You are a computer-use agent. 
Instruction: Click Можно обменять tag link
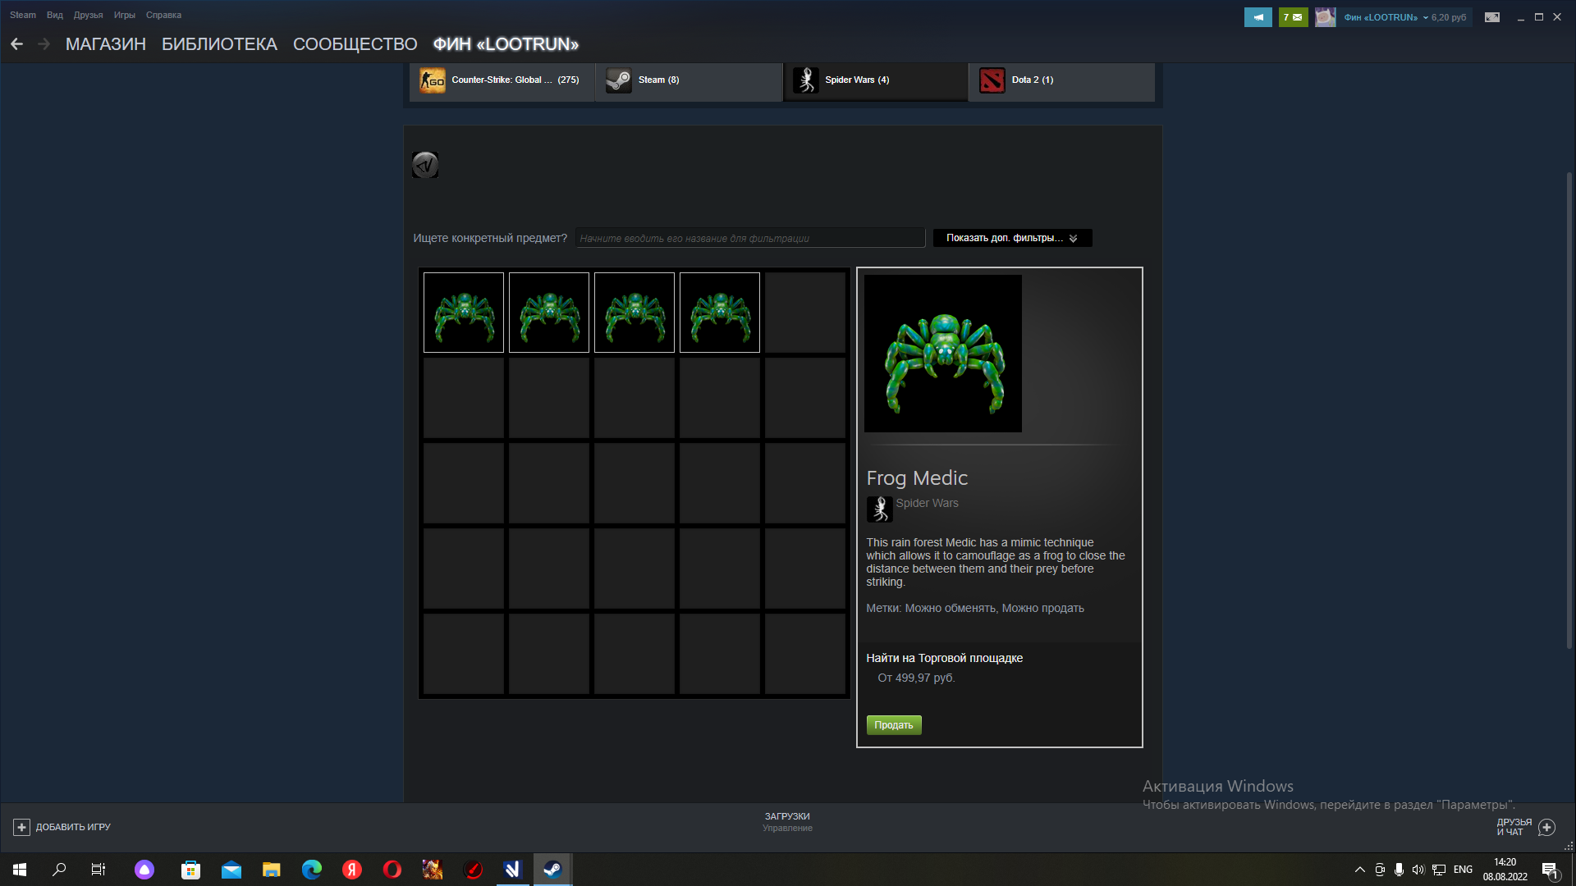point(951,608)
